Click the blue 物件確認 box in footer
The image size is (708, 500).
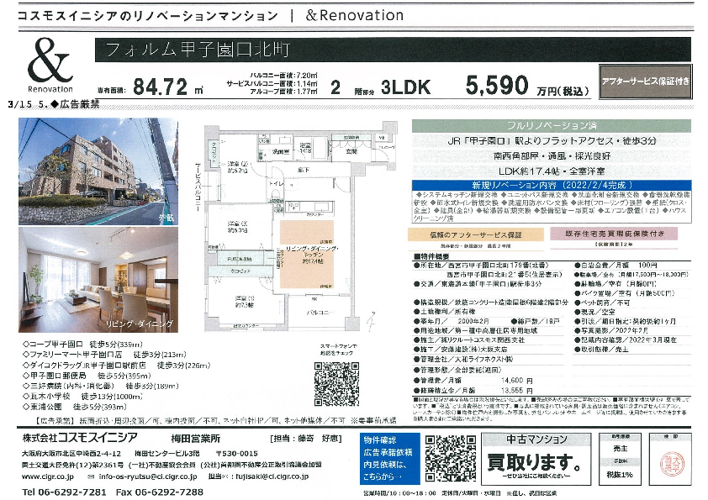(387, 458)
